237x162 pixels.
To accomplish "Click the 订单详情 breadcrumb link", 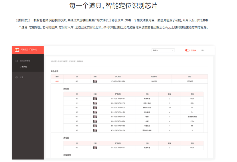I will (72, 61).
